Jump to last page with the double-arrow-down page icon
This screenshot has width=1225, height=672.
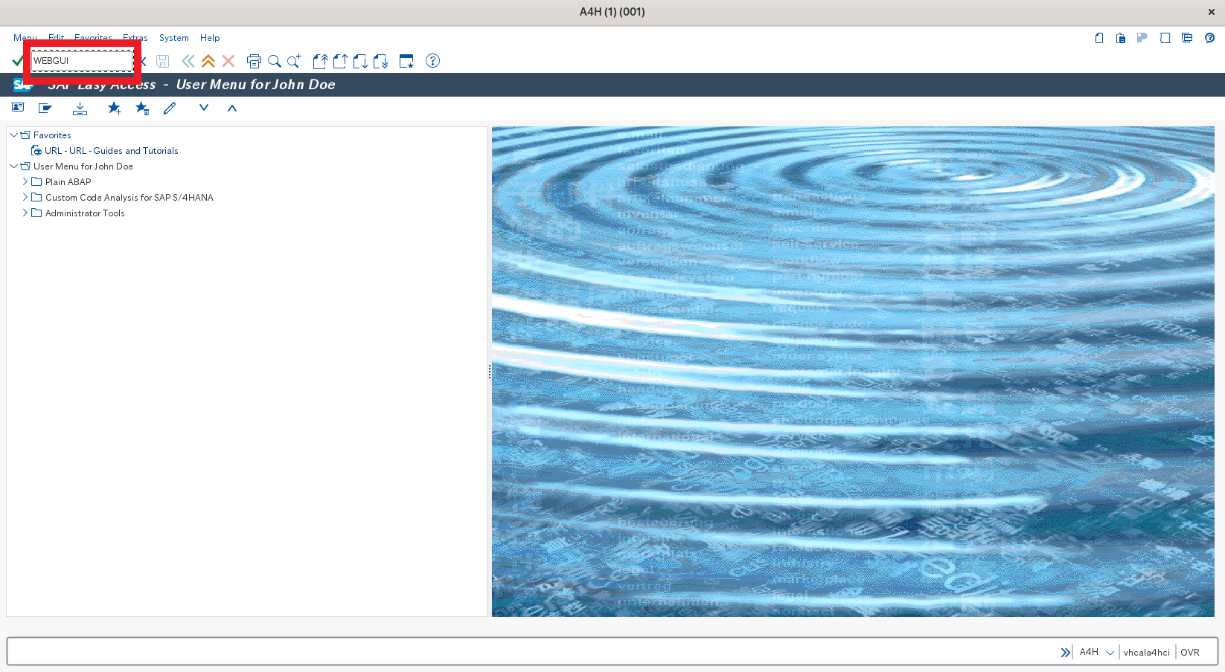tap(381, 61)
